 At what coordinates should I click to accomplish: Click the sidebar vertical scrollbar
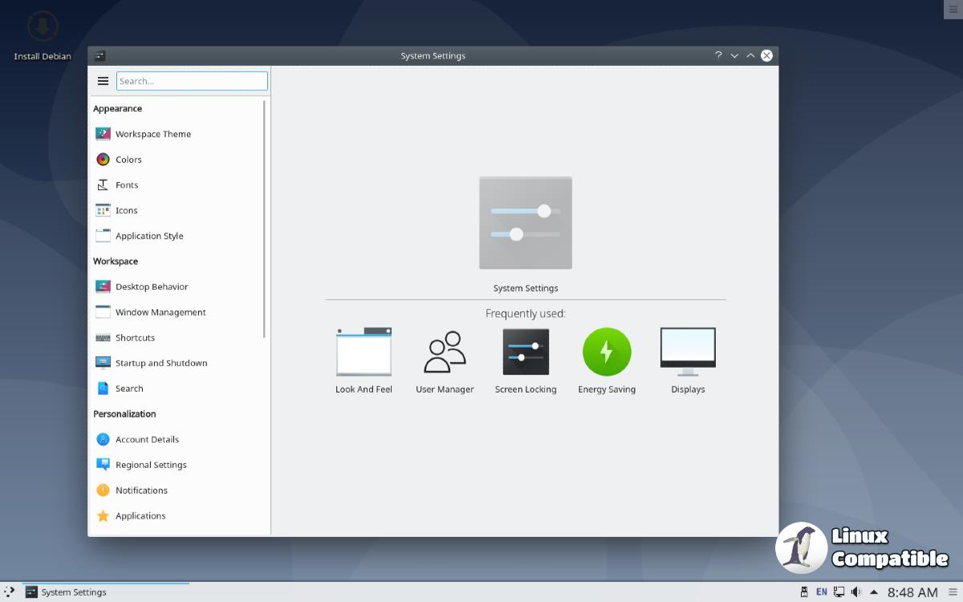[x=265, y=217]
